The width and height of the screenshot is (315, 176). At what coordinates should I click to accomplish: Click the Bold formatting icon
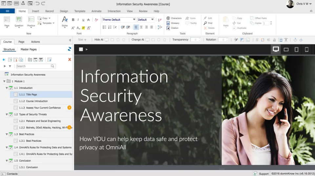[73, 20]
